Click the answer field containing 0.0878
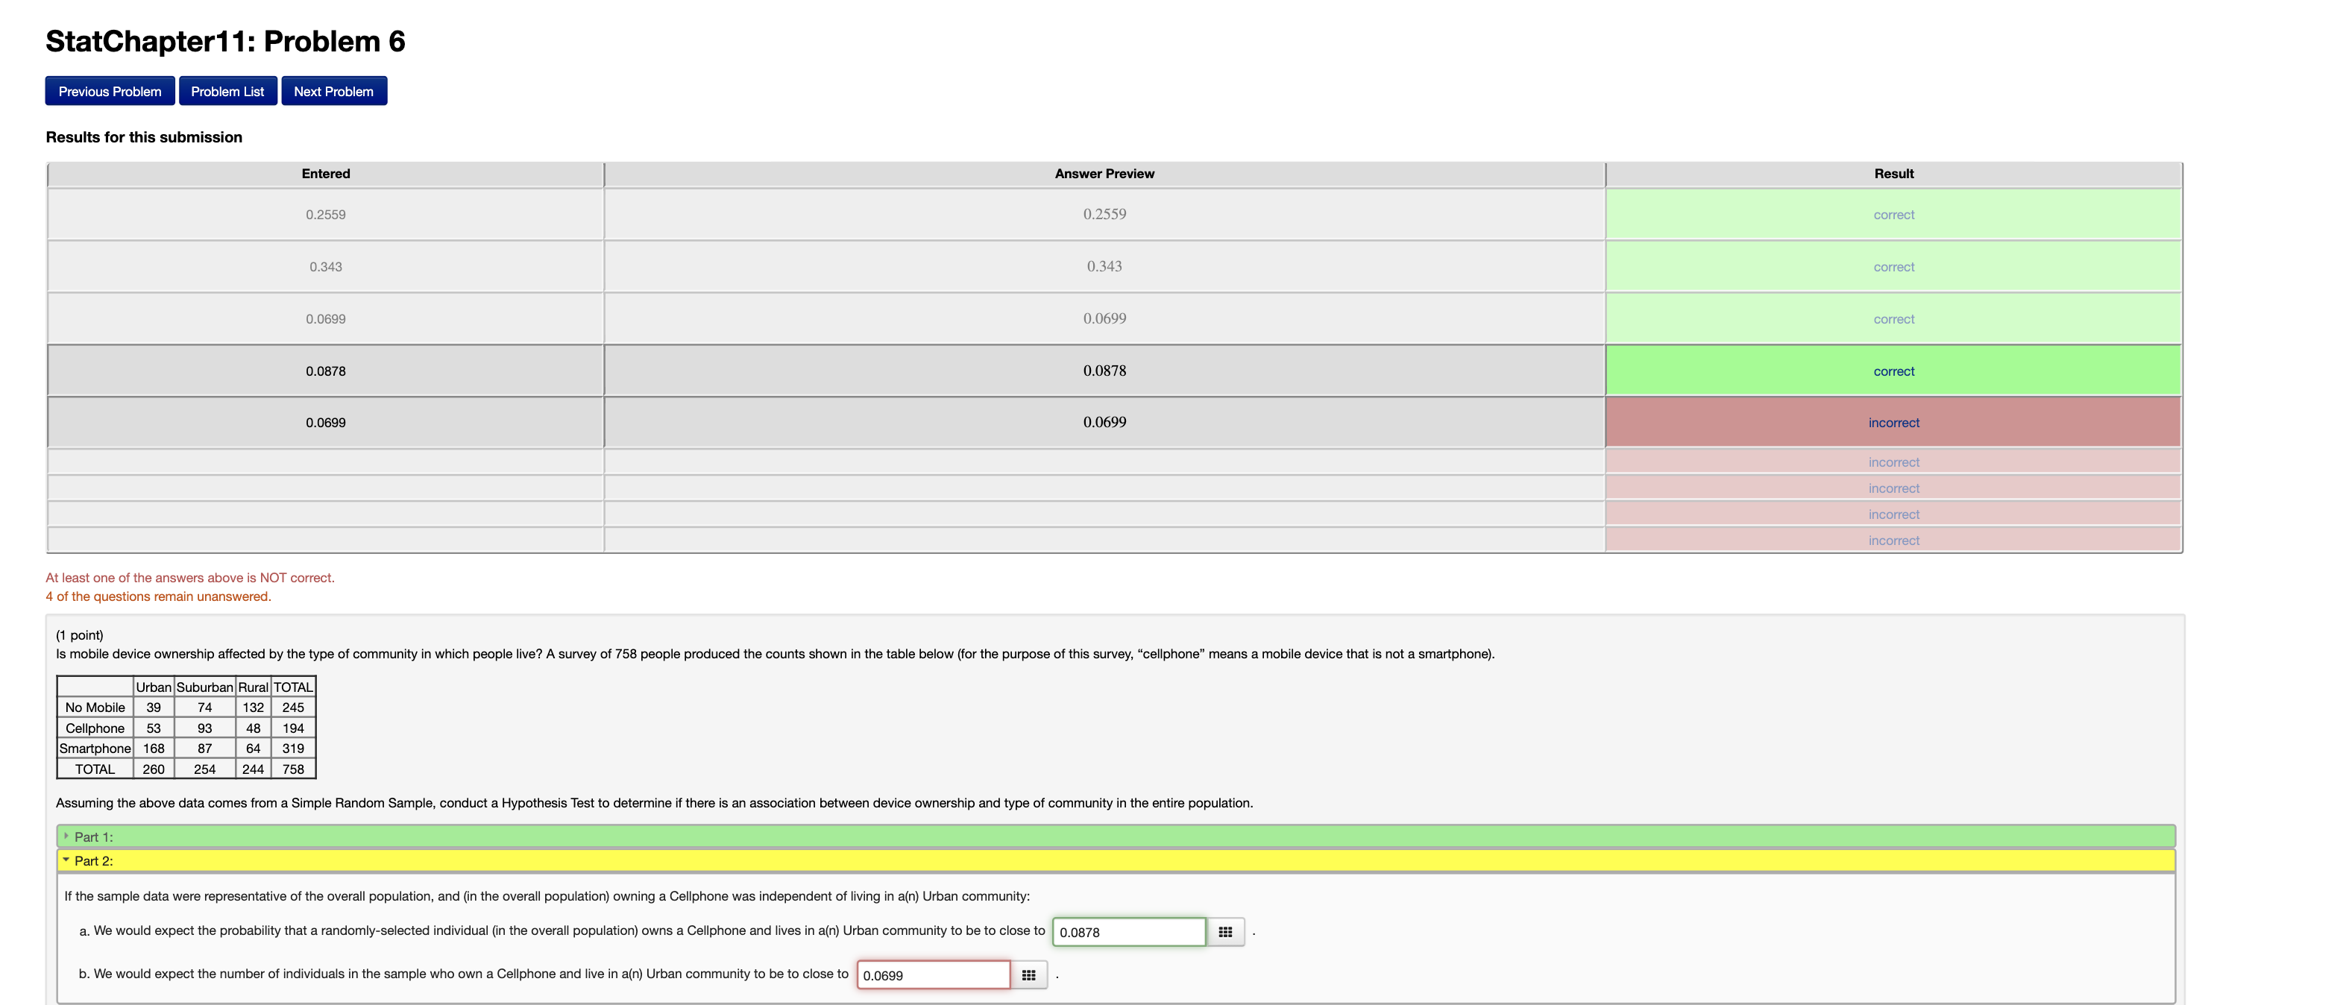 (x=1128, y=931)
